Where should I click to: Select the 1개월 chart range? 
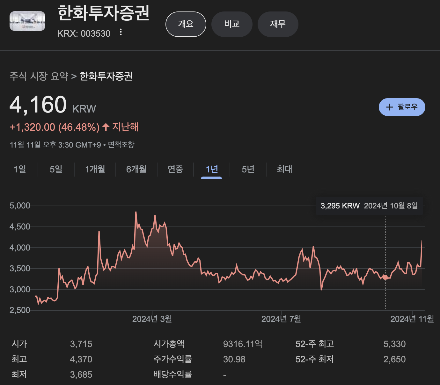tap(95, 169)
